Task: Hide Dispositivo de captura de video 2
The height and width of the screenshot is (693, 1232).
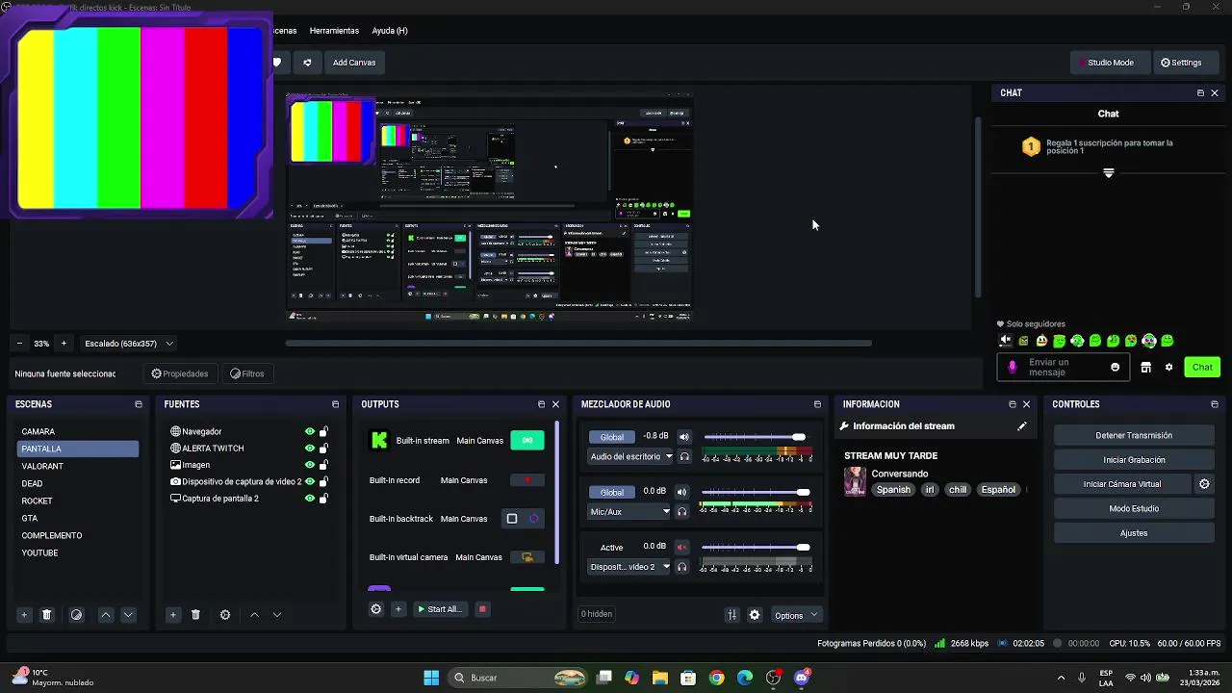Action: point(310,481)
